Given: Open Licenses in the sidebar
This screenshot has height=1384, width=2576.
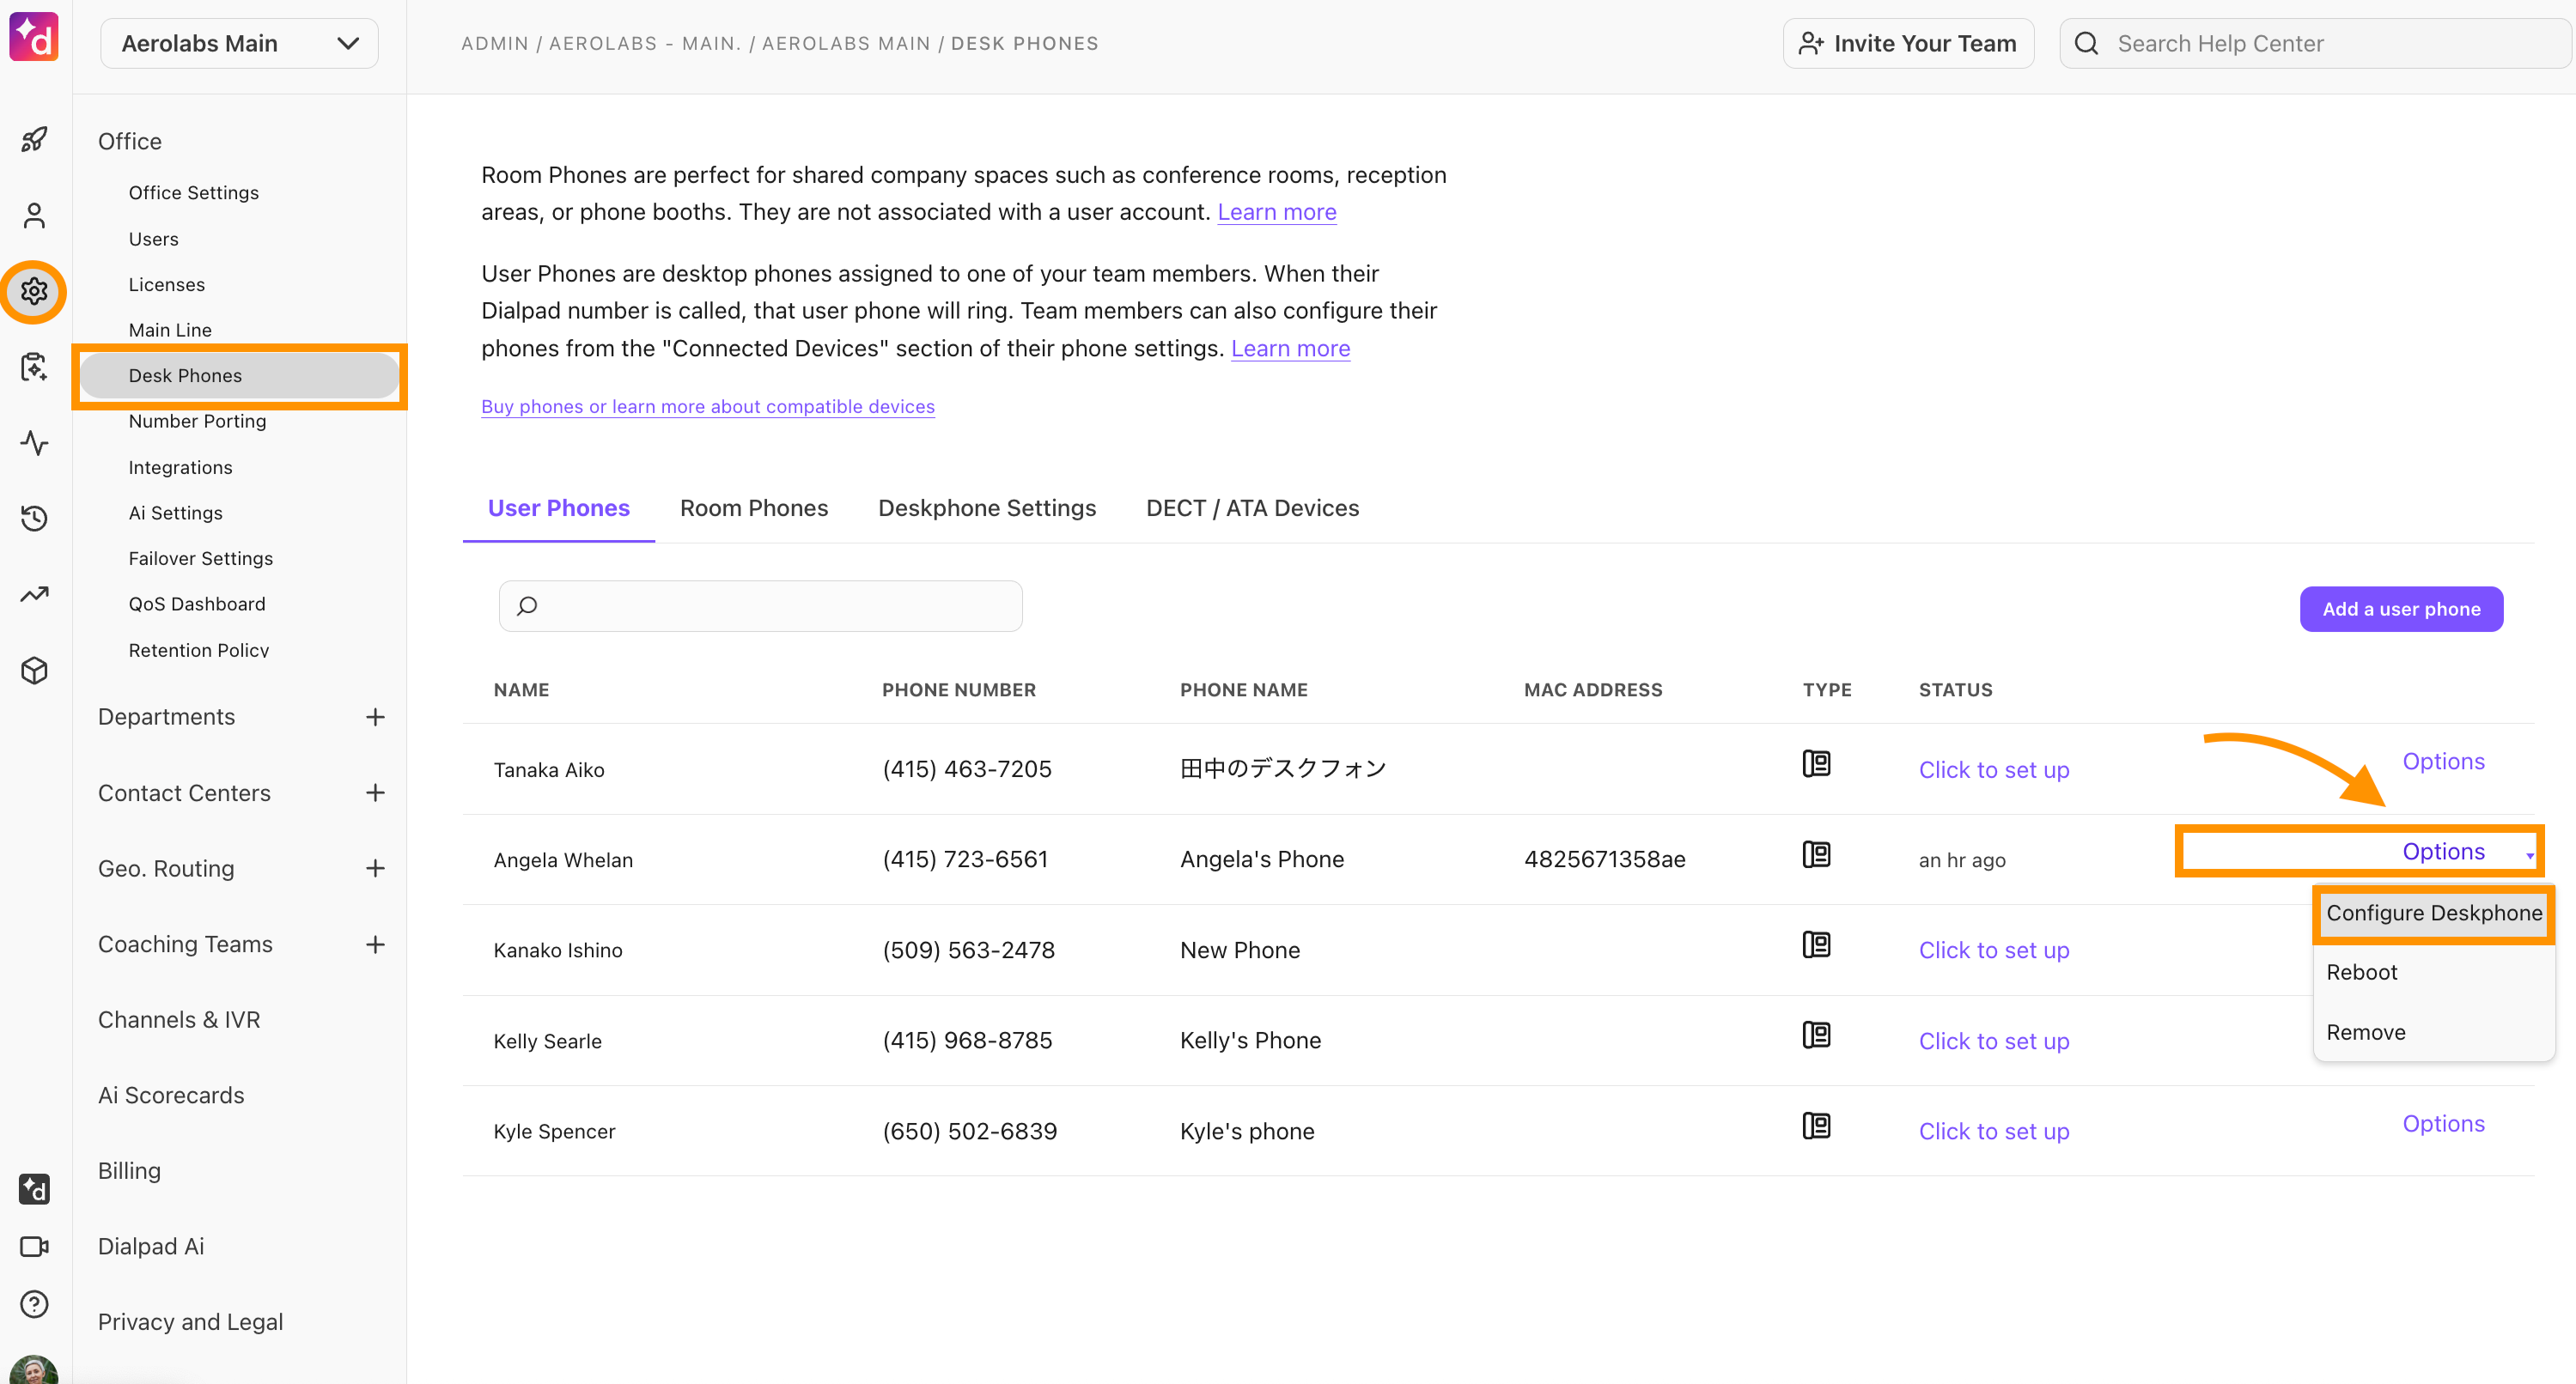Looking at the screenshot, I should [x=166, y=285].
